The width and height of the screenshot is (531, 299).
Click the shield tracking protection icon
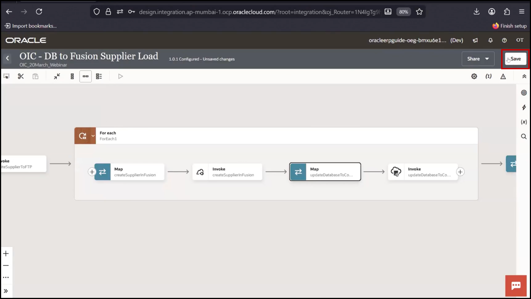97,12
